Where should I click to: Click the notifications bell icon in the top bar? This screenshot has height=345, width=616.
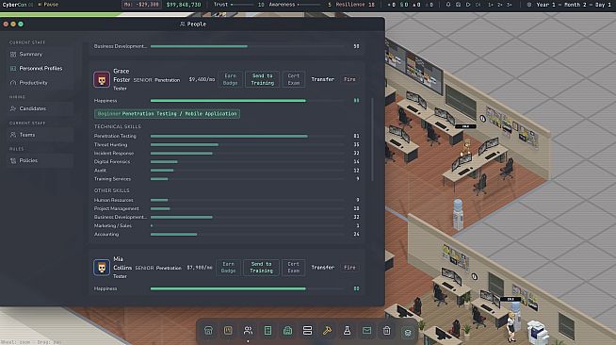coord(448,5)
